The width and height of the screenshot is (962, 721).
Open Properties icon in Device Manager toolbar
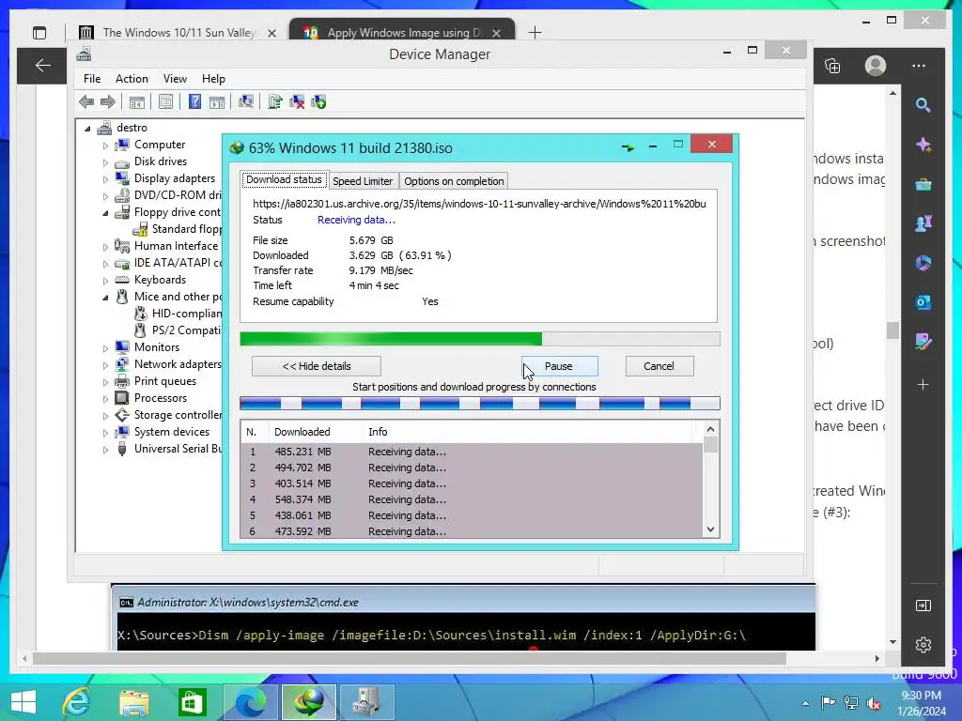165,101
